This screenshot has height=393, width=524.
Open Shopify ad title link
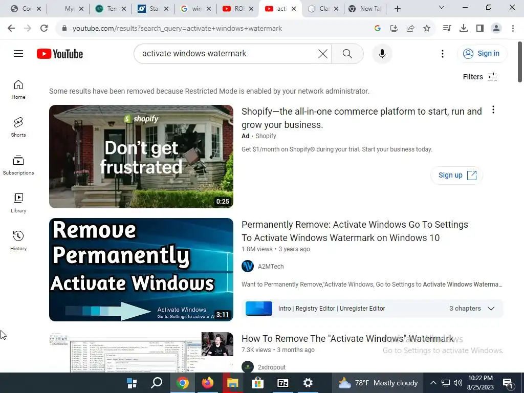tap(362, 118)
